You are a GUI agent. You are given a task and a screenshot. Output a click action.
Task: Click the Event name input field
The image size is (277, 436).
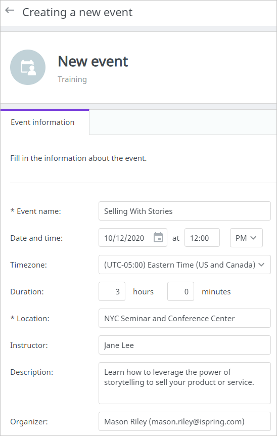point(184,211)
